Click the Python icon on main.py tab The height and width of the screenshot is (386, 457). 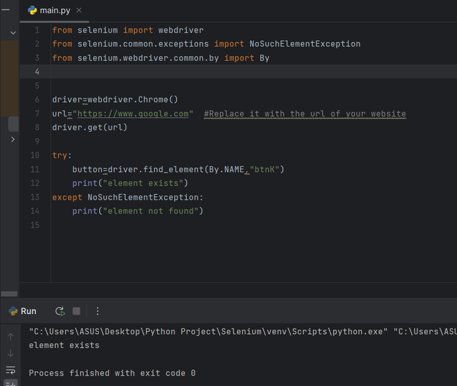[33, 10]
